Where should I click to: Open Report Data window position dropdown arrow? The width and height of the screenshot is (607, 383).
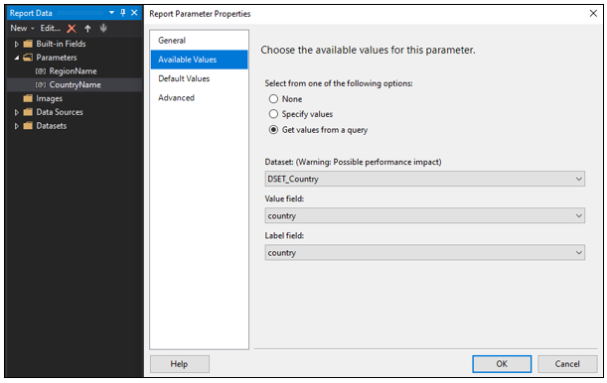(111, 13)
